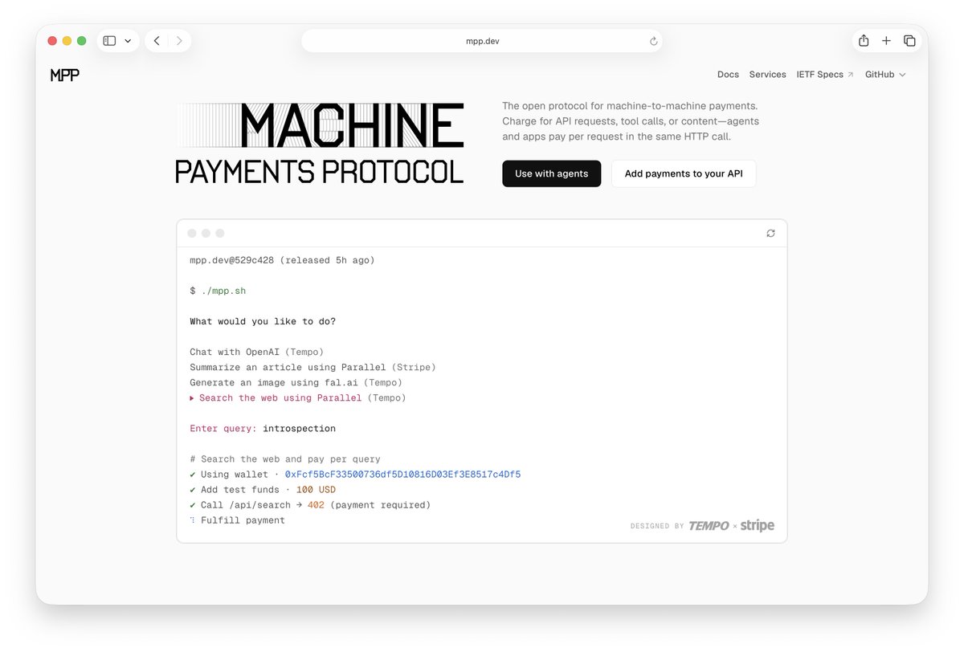Open a new tab with plus icon
Viewport: 964px width, 652px height.
click(x=886, y=41)
